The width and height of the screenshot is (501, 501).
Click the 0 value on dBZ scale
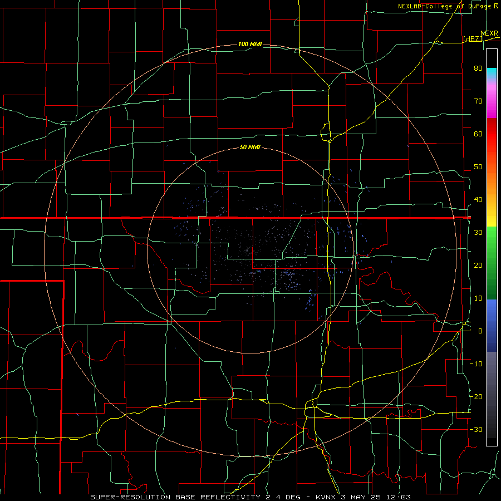[480, 331]
